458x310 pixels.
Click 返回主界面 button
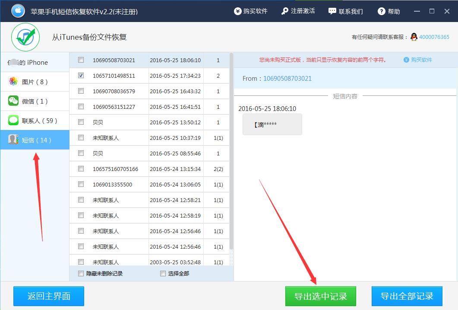(x=49, y=296)
